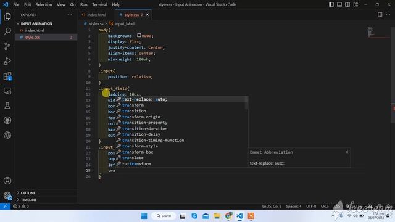Close the Emmet Abbreviation details popup
395x222 pixels.
point(347,152)
